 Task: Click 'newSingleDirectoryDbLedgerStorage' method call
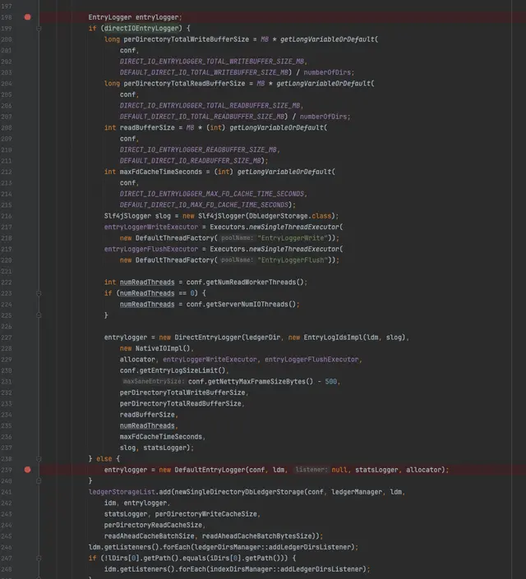(239, 492)
